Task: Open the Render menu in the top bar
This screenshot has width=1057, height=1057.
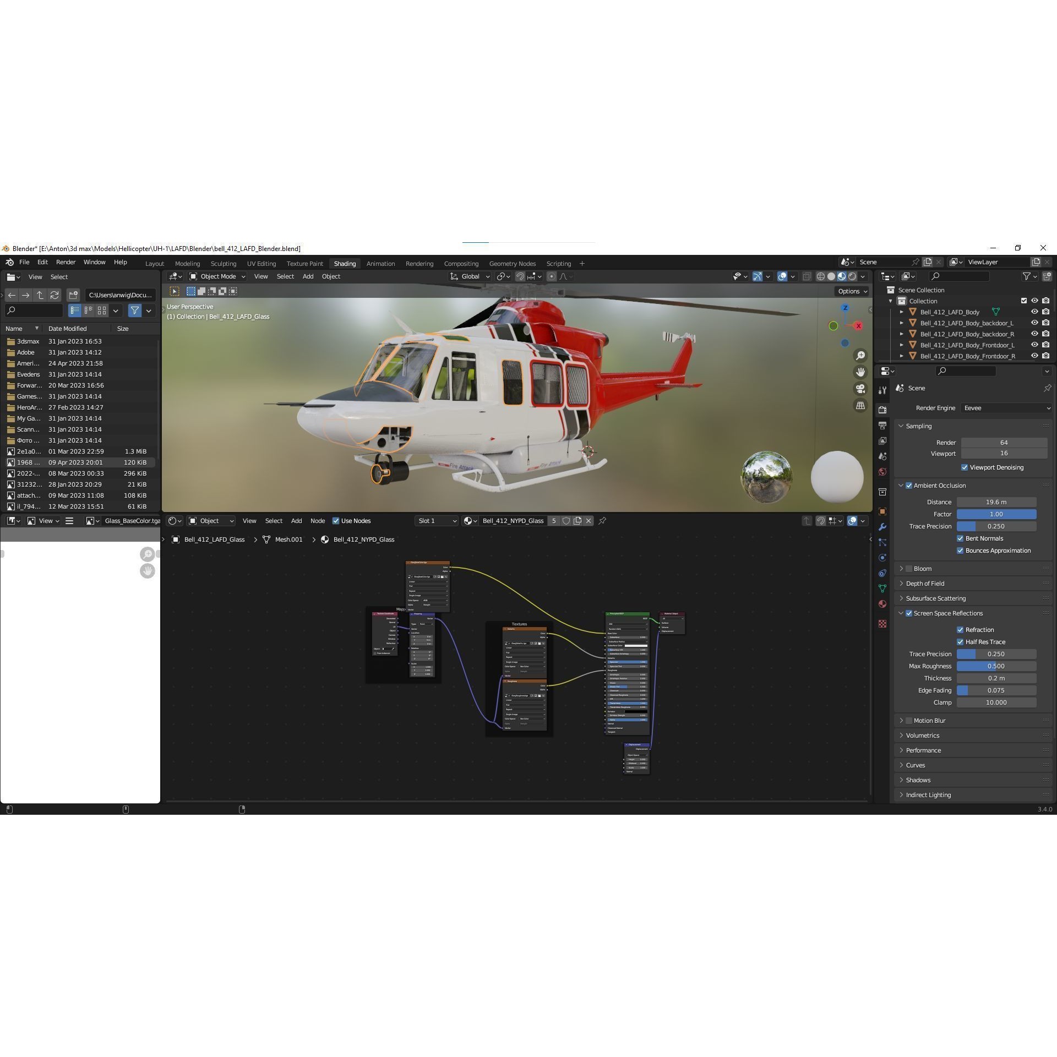Action: [66, 262]
